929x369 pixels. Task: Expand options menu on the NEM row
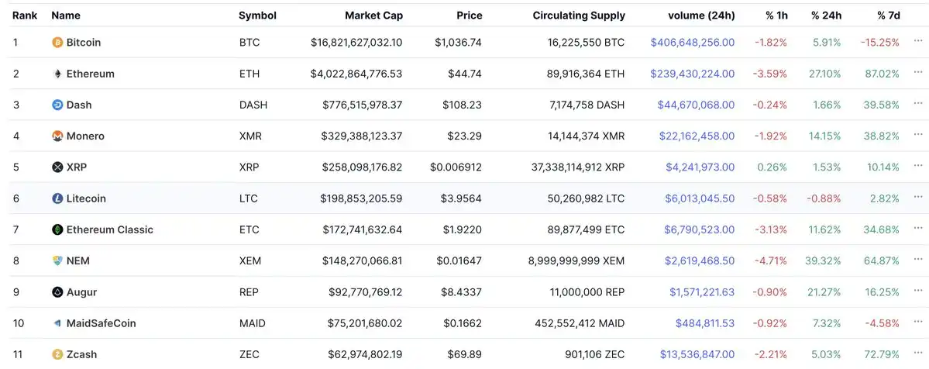(918, 260)
